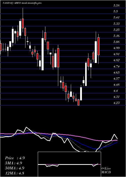Click the lowest red candlestick near 4.23
Viewport: 126px width, 177px height.
[78, 102]
